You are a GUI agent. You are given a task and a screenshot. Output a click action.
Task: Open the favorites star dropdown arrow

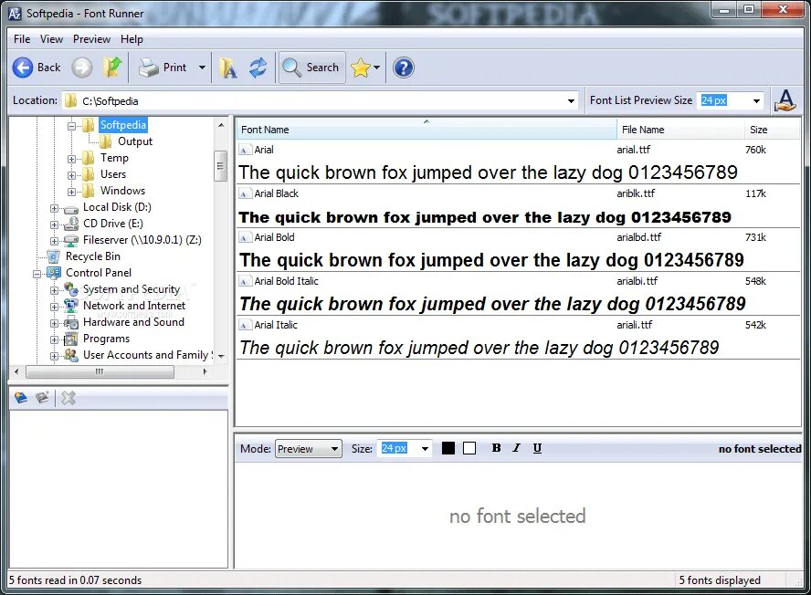tap(376, 68)
